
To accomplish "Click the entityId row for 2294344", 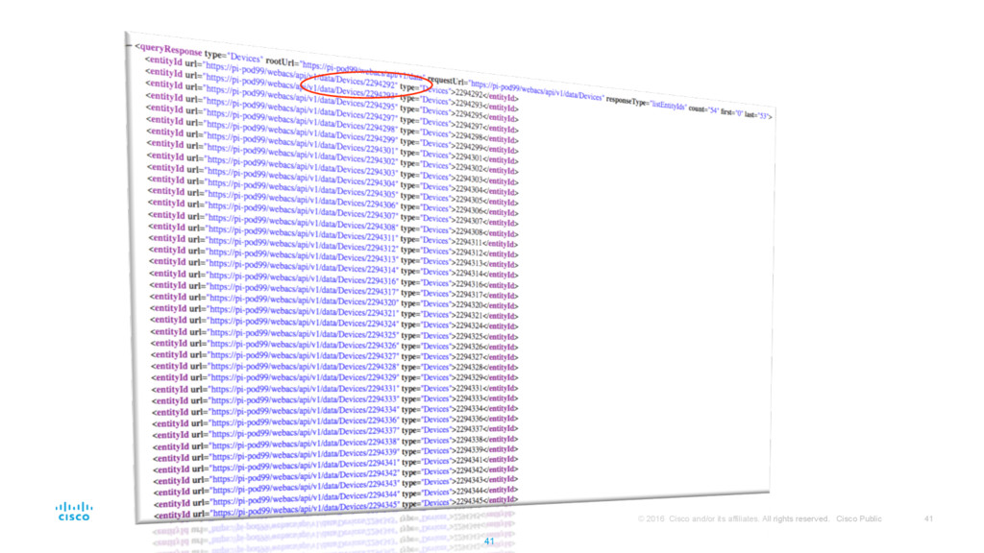I will [337, 496].
